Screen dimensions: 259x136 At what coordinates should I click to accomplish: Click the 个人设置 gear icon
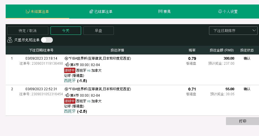[x=220, y=11]
